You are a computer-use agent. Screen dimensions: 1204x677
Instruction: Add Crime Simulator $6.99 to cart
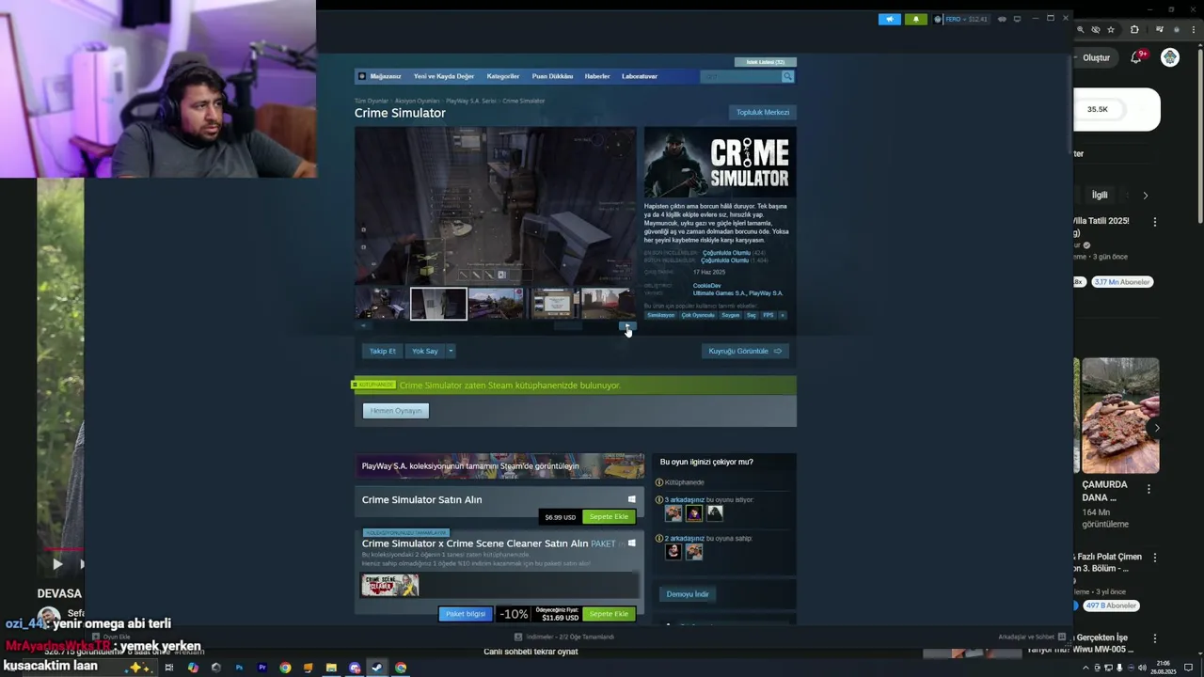click(609, 516)
